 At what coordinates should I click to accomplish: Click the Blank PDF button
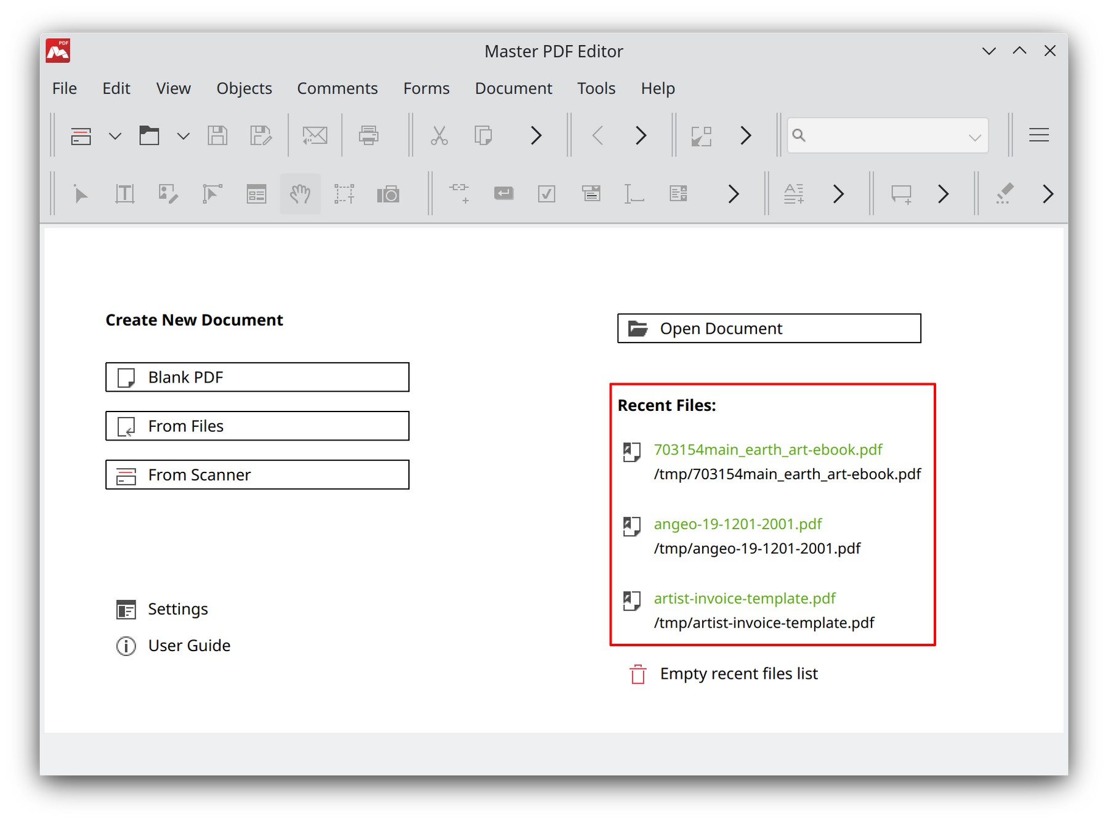(257, 377)
